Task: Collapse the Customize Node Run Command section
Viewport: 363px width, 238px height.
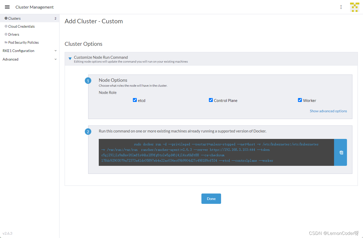Action: tap(70, 59)
